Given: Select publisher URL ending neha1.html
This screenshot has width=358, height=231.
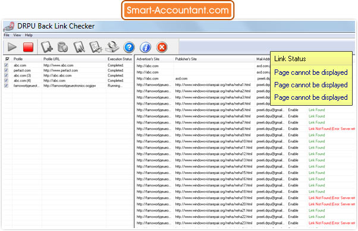Looking at the screenshot, I should pyautogui.click(x=213, y=85).
